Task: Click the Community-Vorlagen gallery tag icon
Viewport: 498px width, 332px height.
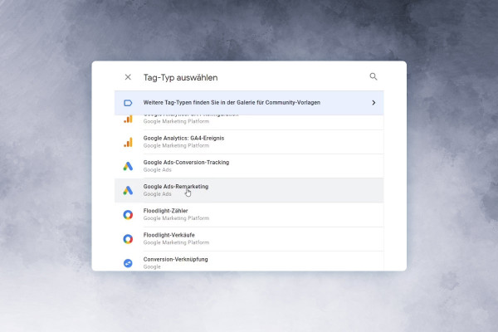Action: point(128,103)
